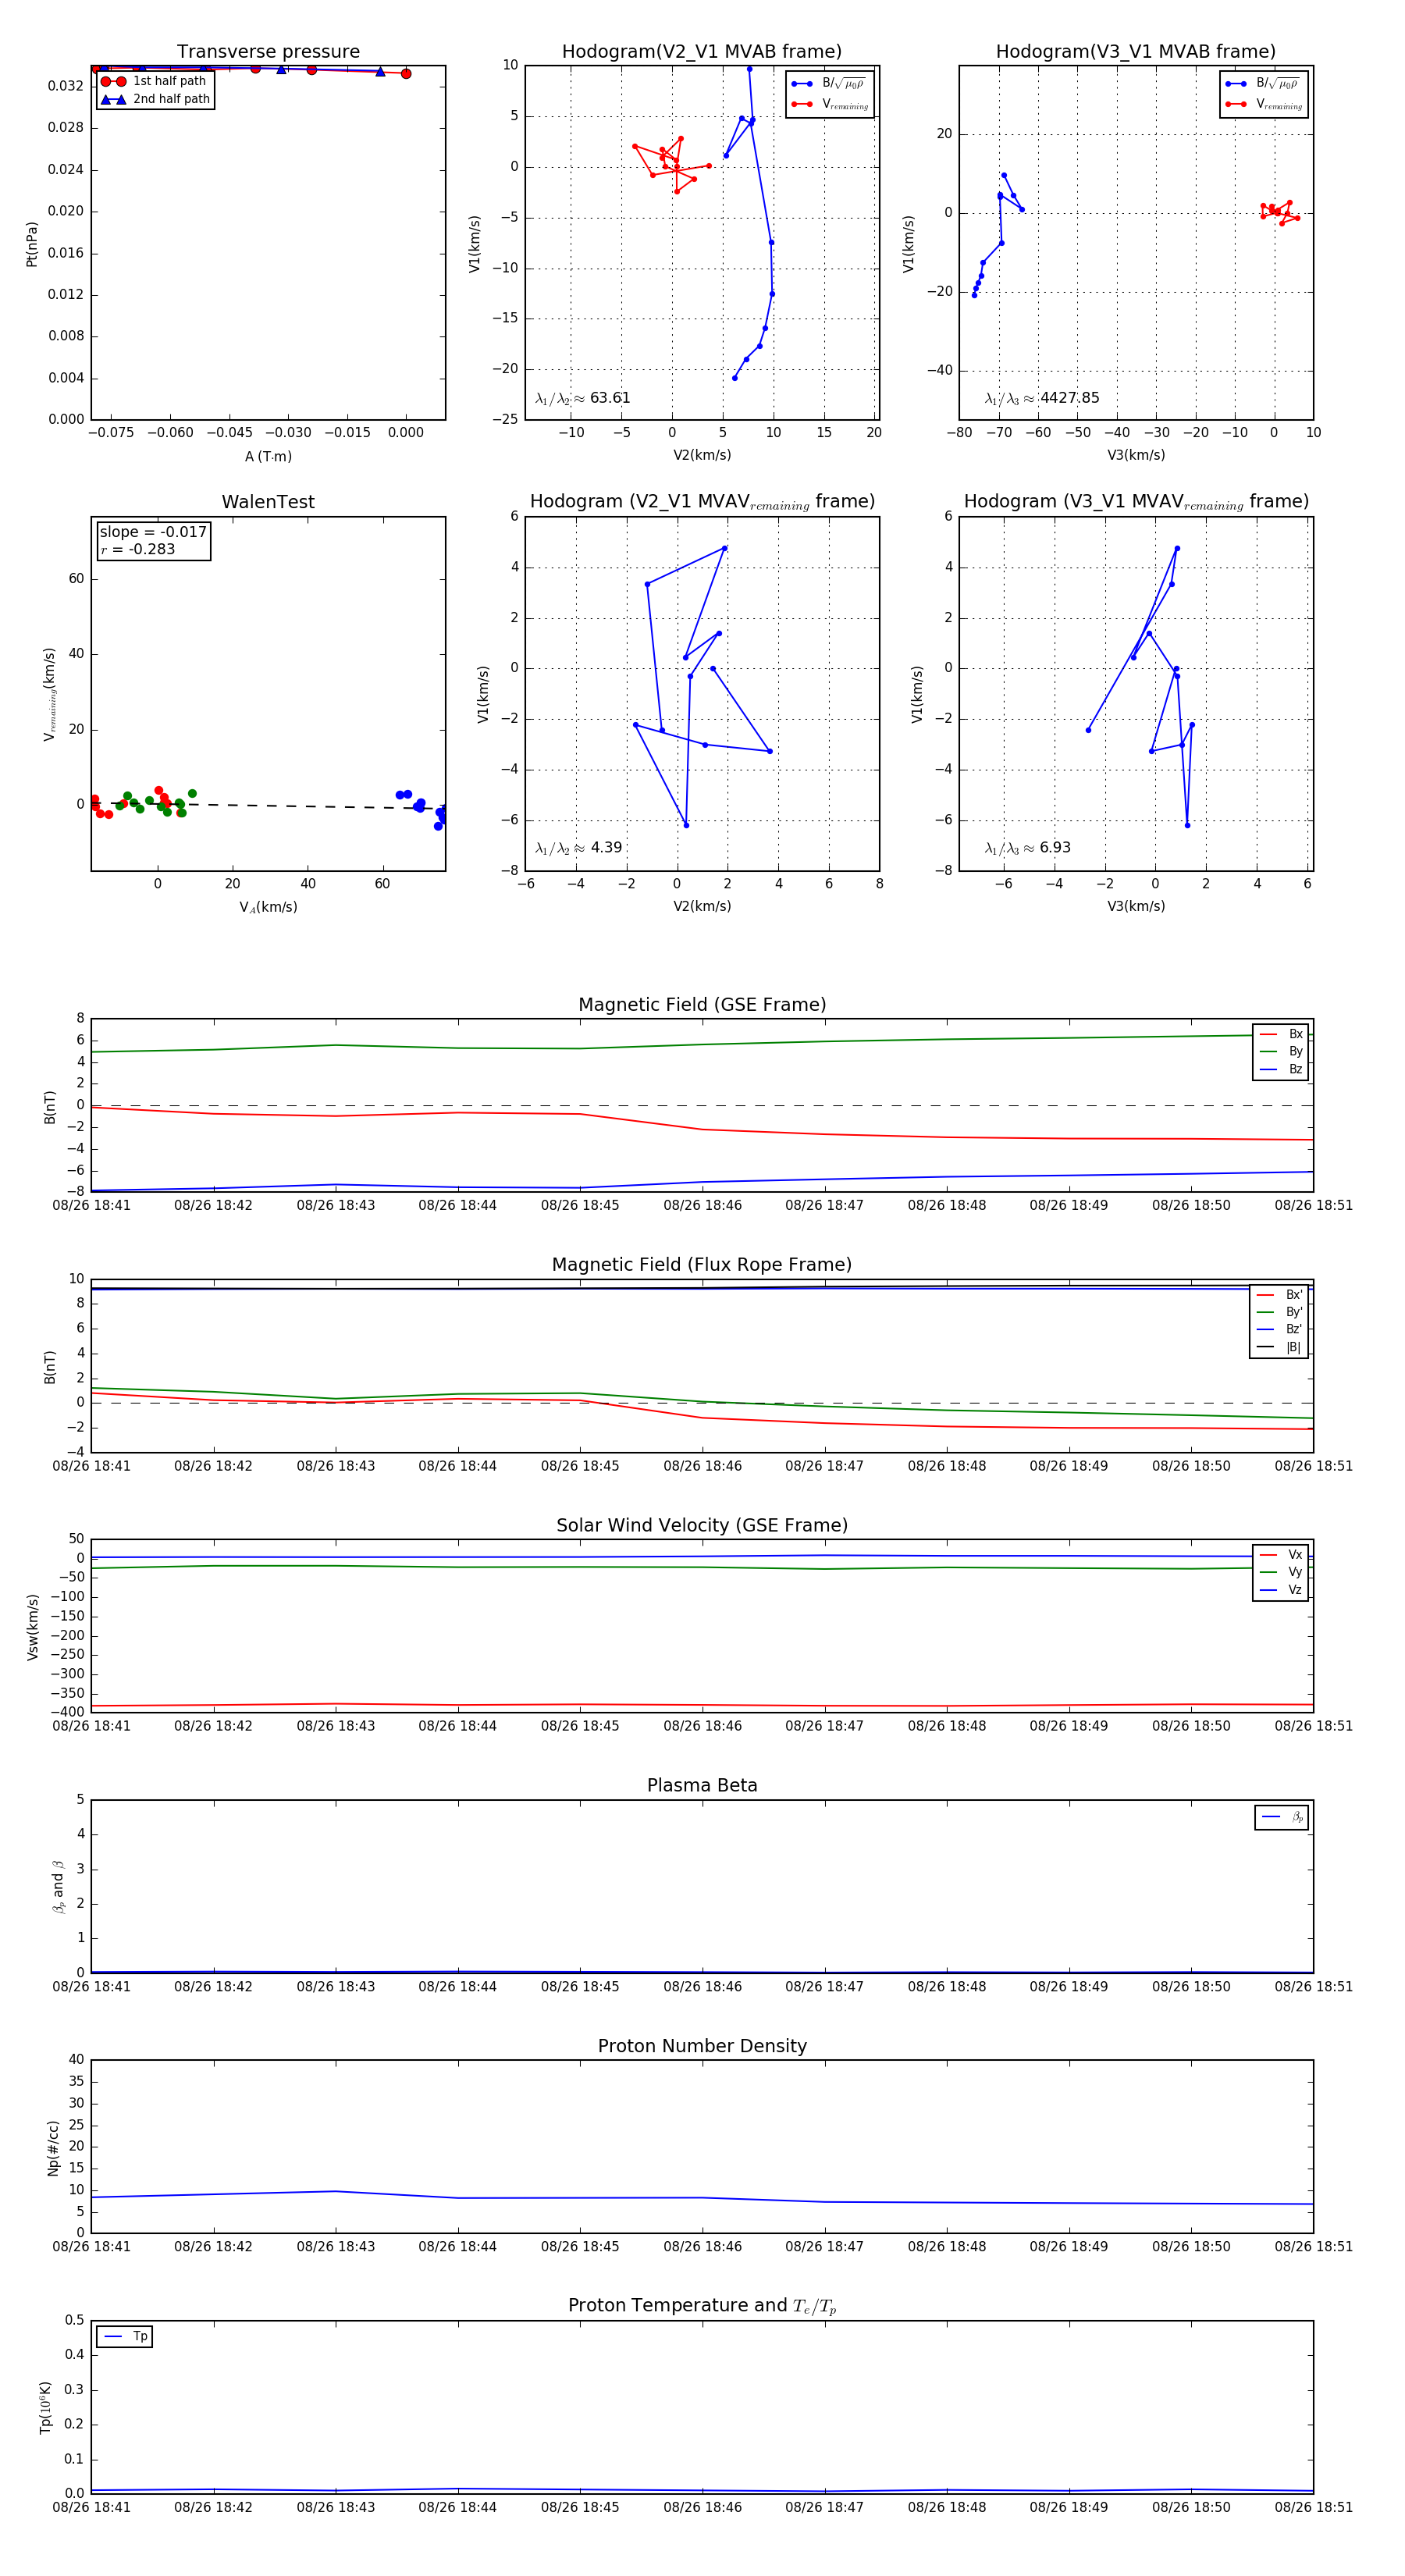Click the 'Magnetic Field (GSE Frame)' title
This screenshot has width=1405, height=2576.
702,1005
